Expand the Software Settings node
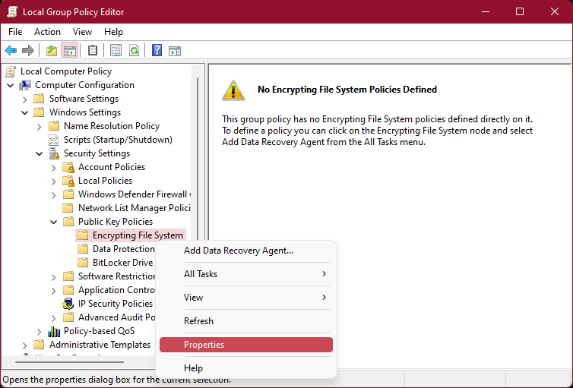573x388 pixels. point(25,99)
